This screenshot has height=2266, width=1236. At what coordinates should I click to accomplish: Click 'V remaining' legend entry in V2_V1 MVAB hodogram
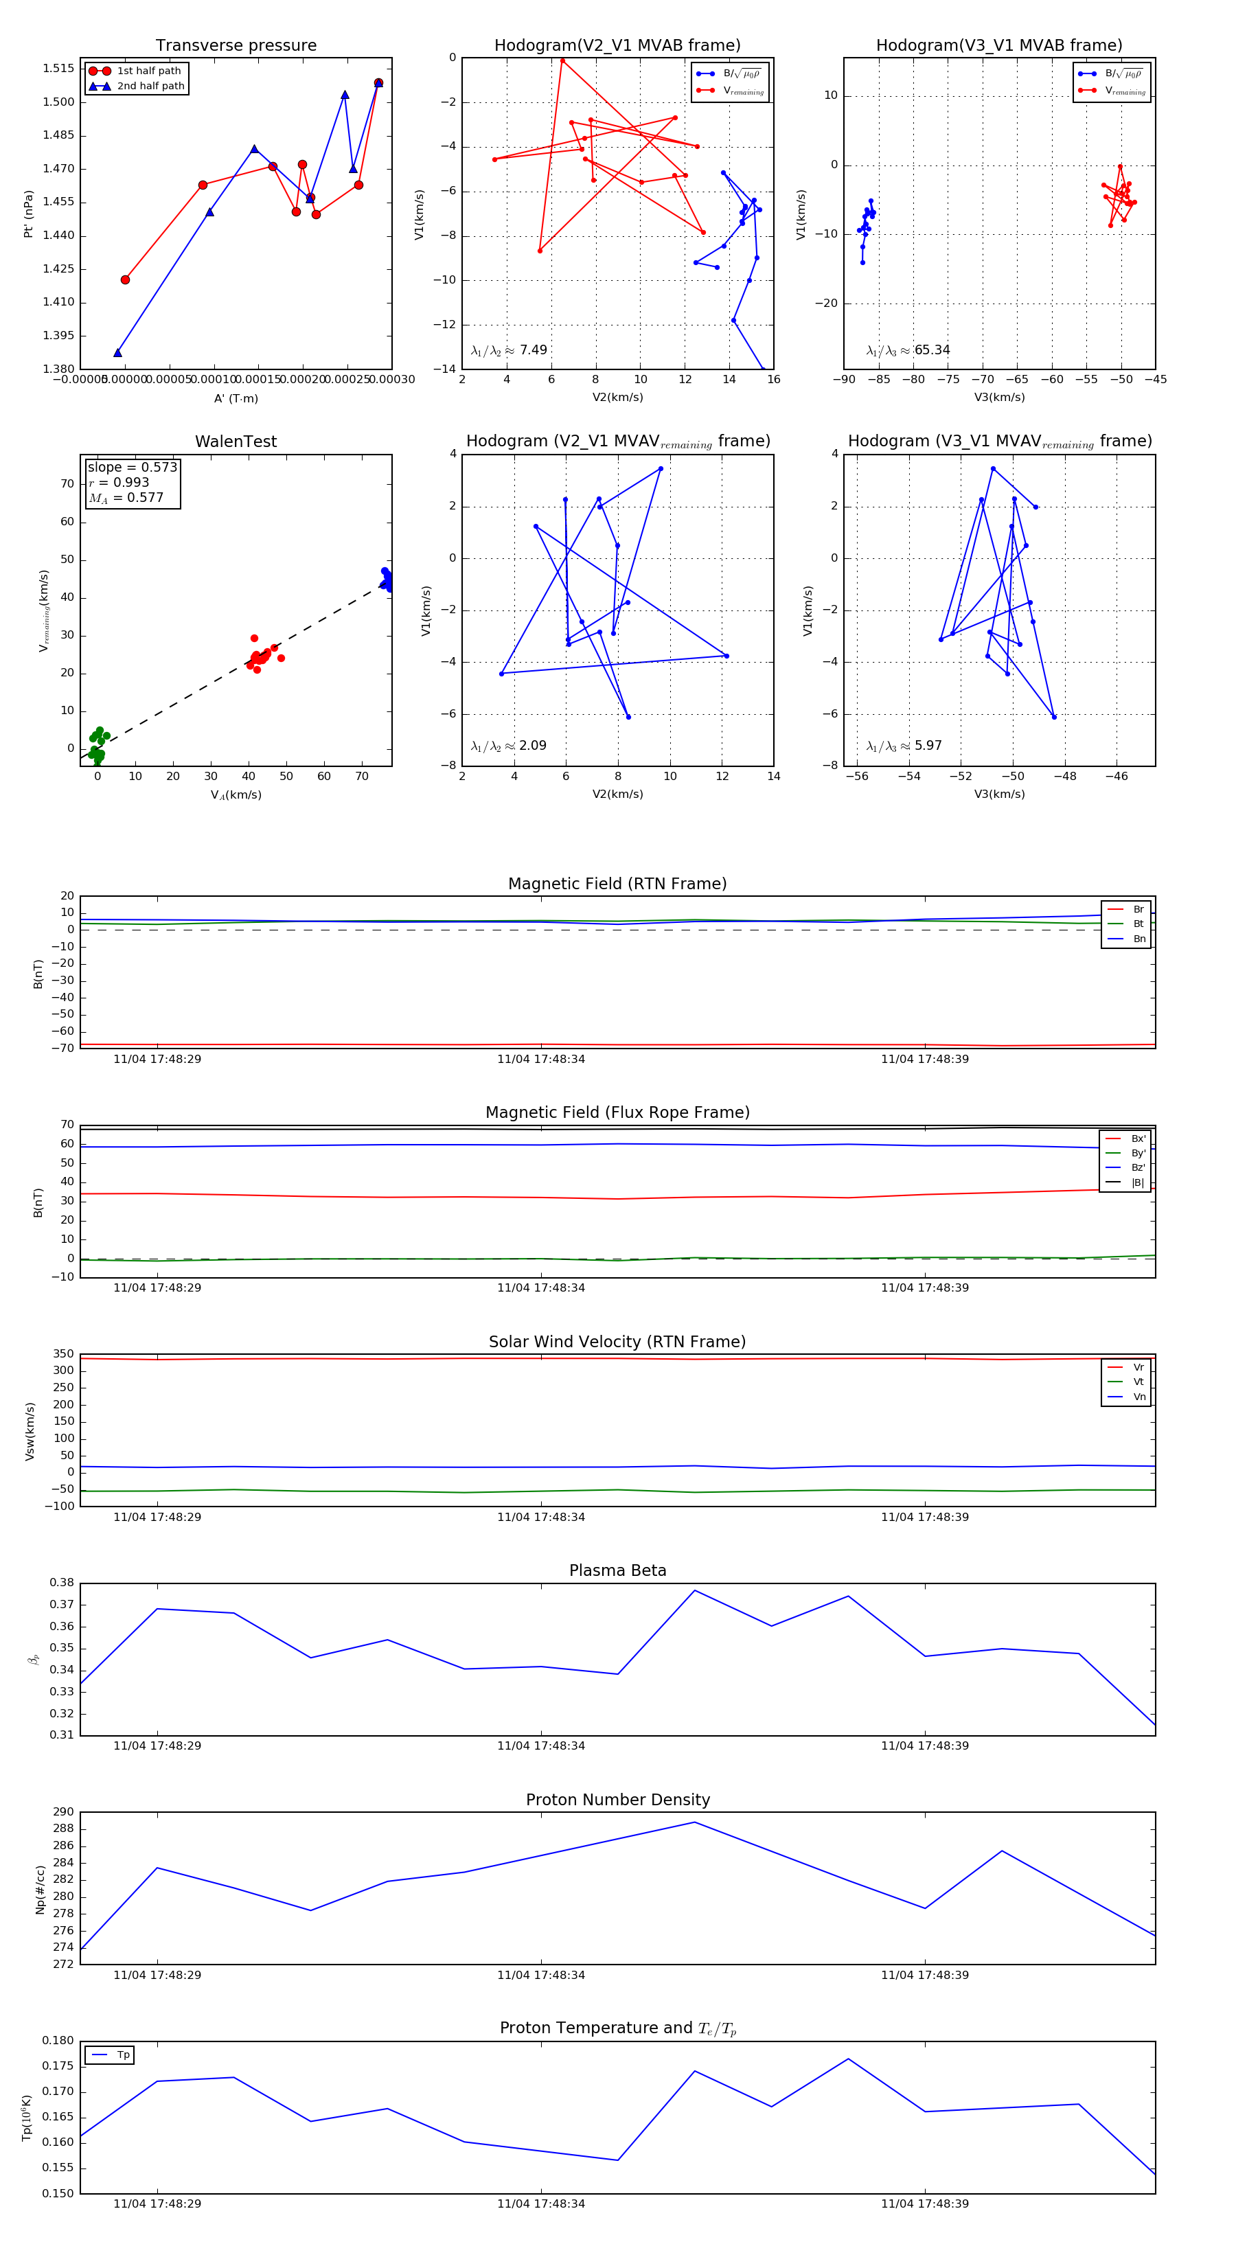coord(730,91)
